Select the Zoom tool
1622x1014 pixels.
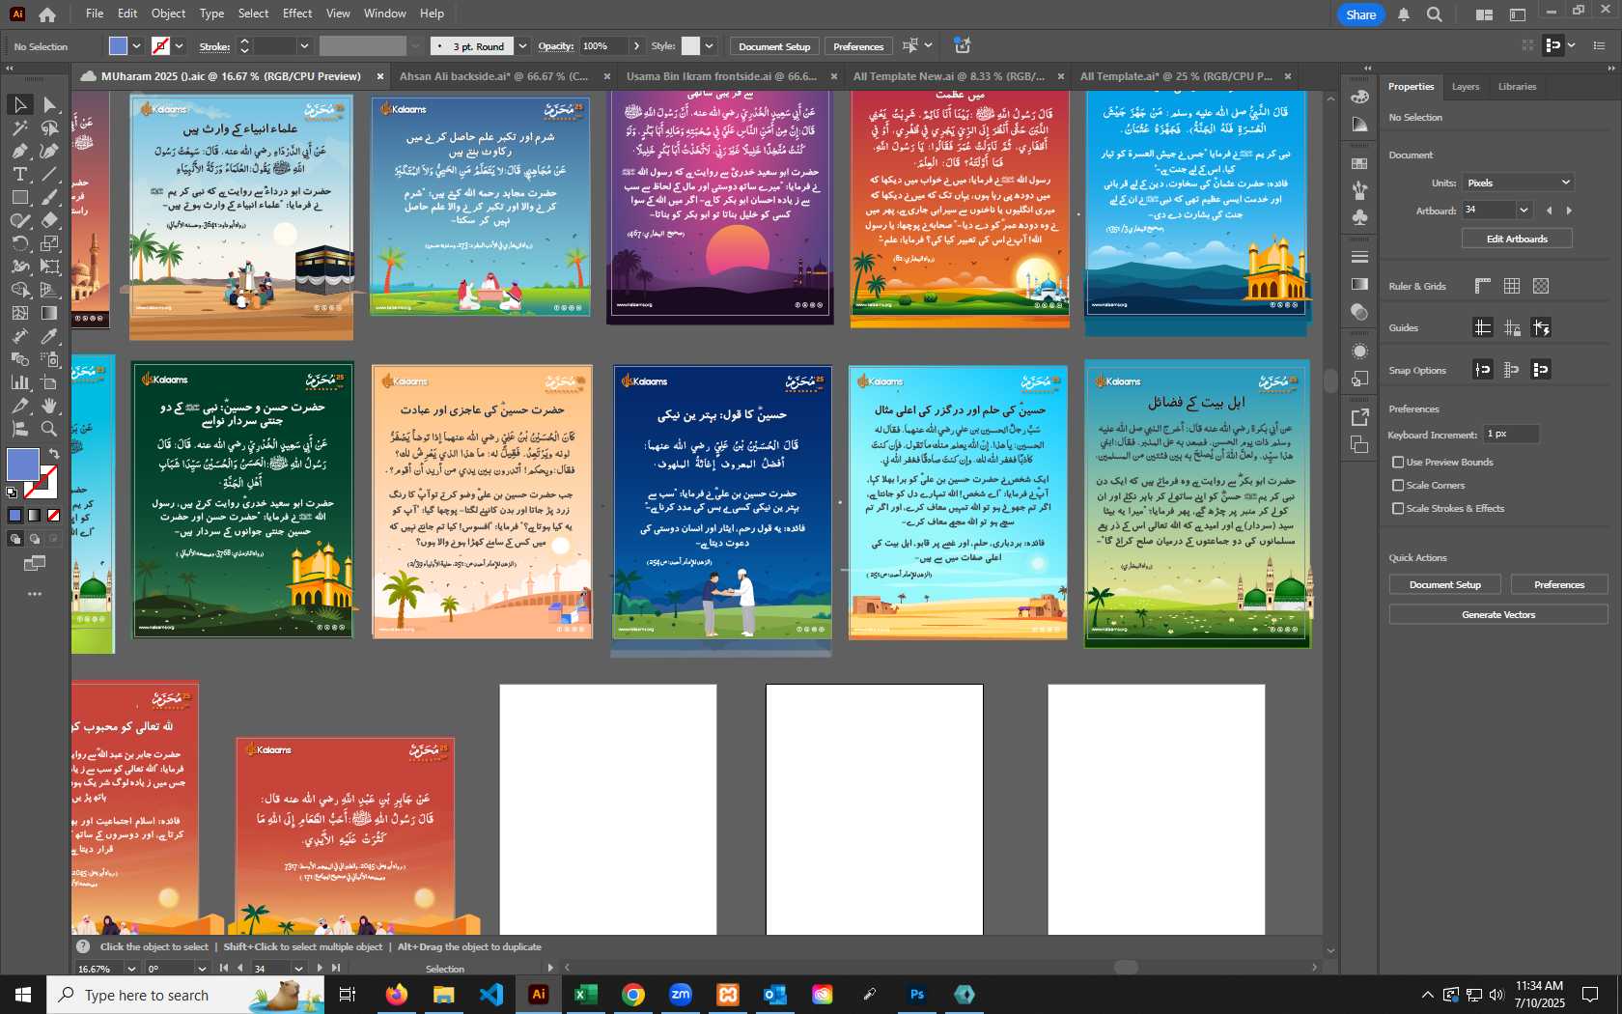49,429
